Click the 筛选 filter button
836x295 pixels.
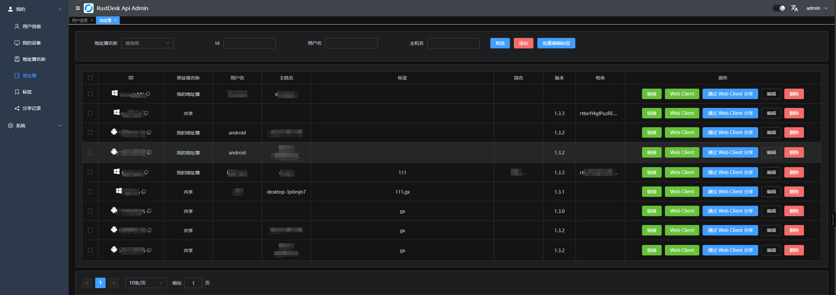click(500, 43)
